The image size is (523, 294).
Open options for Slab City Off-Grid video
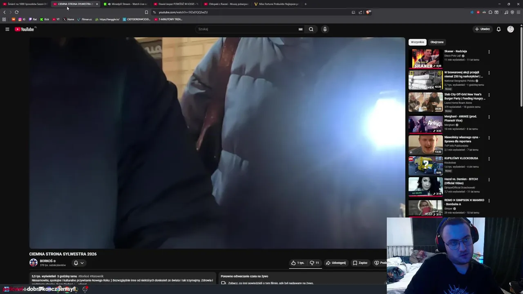[489, 95]
